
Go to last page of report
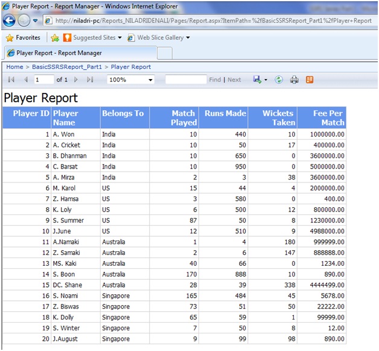(x=90, y=80)
